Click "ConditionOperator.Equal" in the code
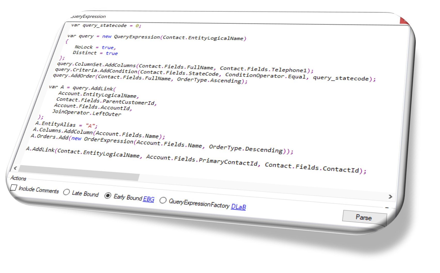440x273 pixels. click(x=266, y=76)
